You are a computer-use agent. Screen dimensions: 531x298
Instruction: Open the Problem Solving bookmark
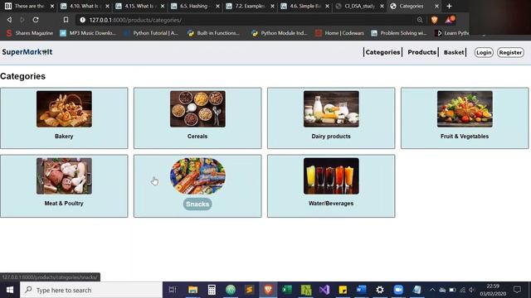pos(399,33)
